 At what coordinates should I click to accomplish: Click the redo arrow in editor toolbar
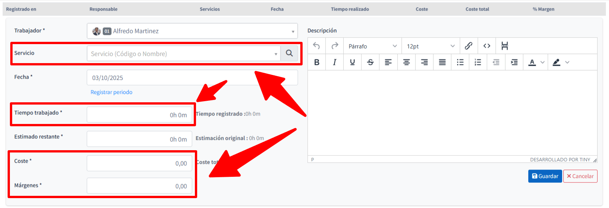pos(335,46)
